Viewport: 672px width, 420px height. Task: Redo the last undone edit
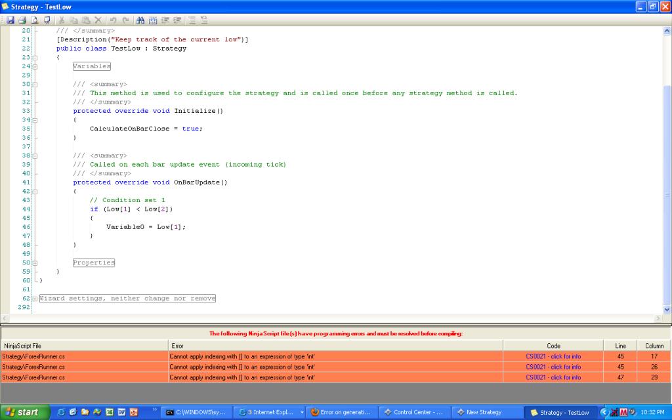[x=125, y=20]
